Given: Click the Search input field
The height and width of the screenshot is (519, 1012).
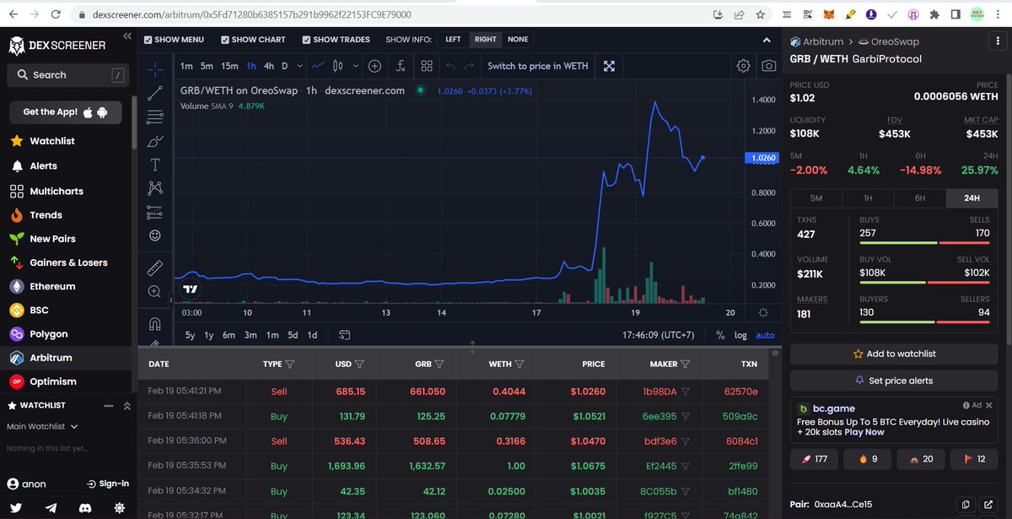Looking at the screenshot, I should pyautogui.click(x=67, y=75).
